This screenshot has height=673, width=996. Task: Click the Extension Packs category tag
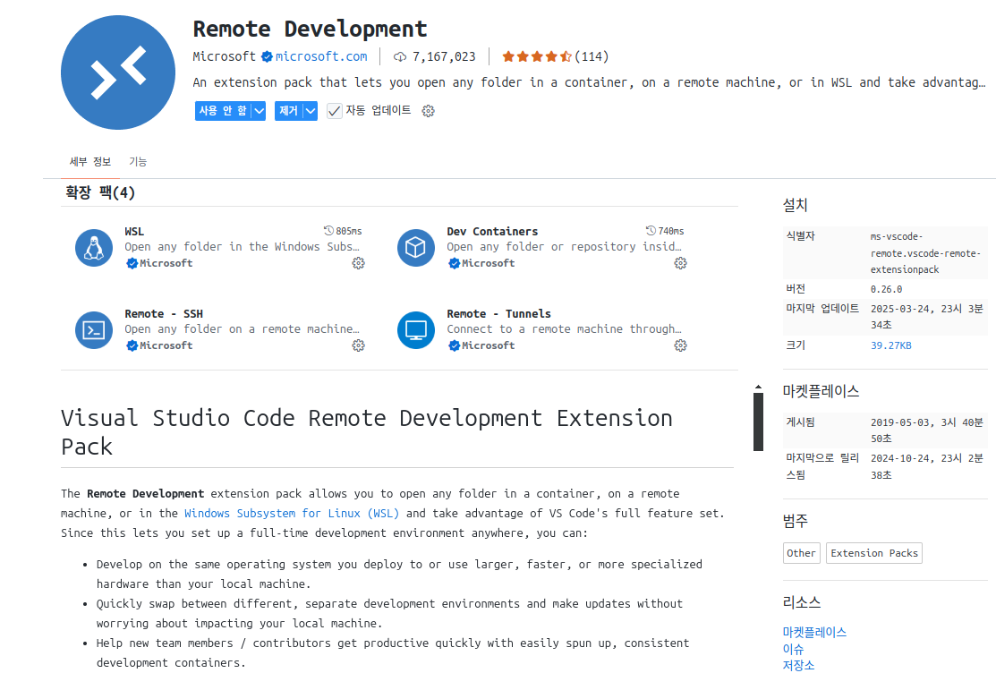(x=874, y=553)
